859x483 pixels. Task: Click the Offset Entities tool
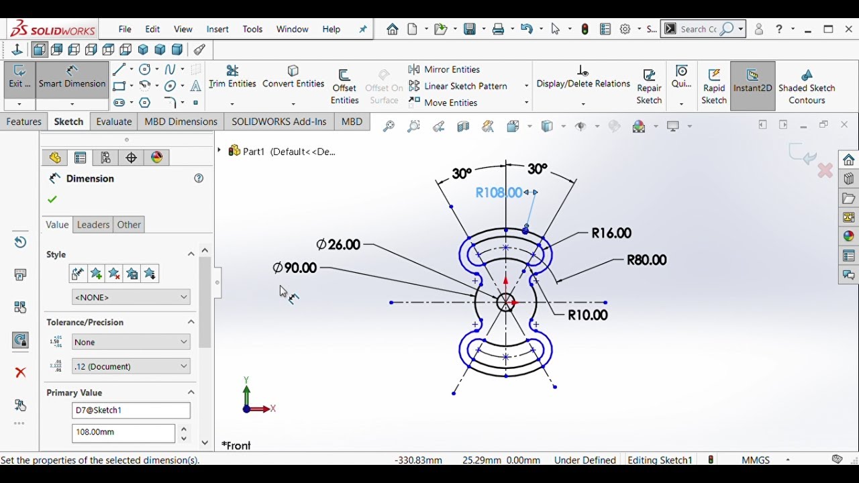(344, 87)
